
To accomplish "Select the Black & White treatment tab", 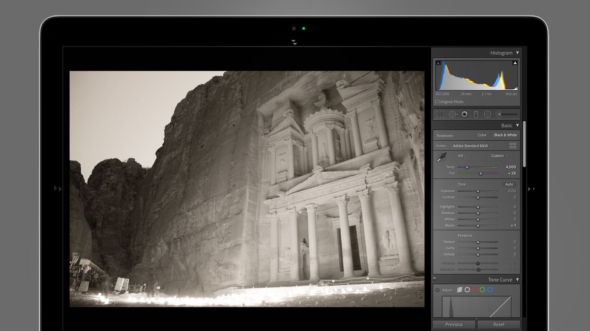I will click(x=505, y=135).
